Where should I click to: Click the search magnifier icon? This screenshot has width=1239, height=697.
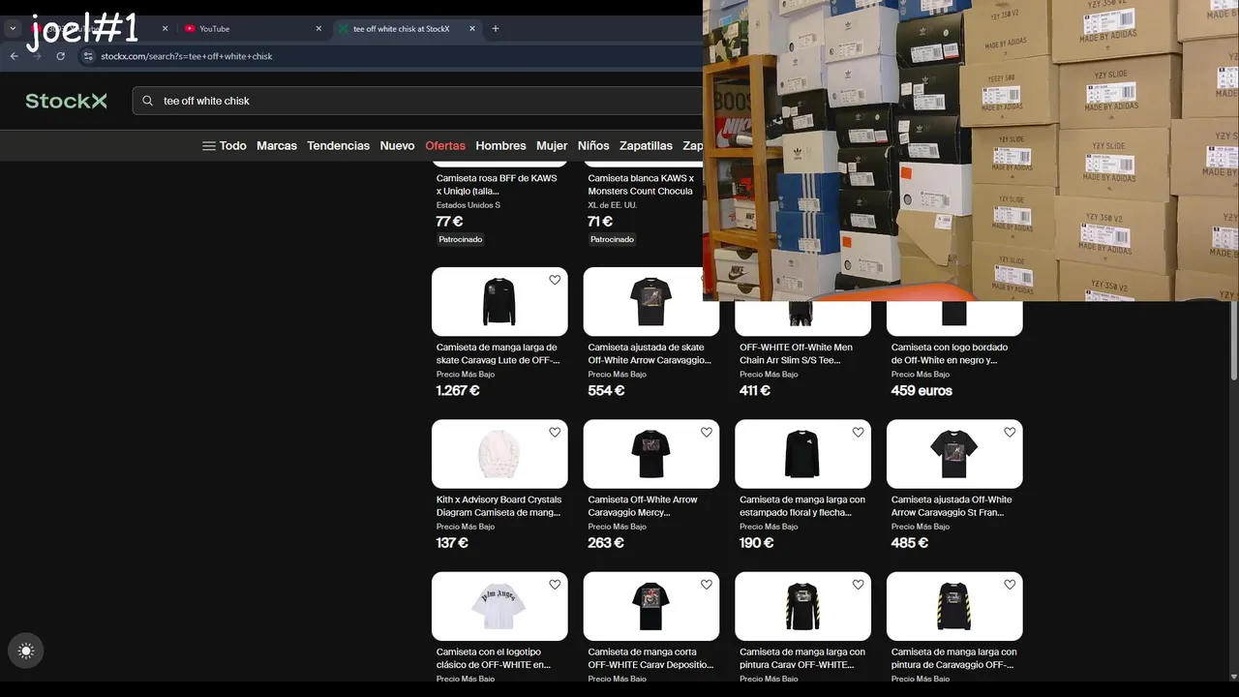coord(148,101)
